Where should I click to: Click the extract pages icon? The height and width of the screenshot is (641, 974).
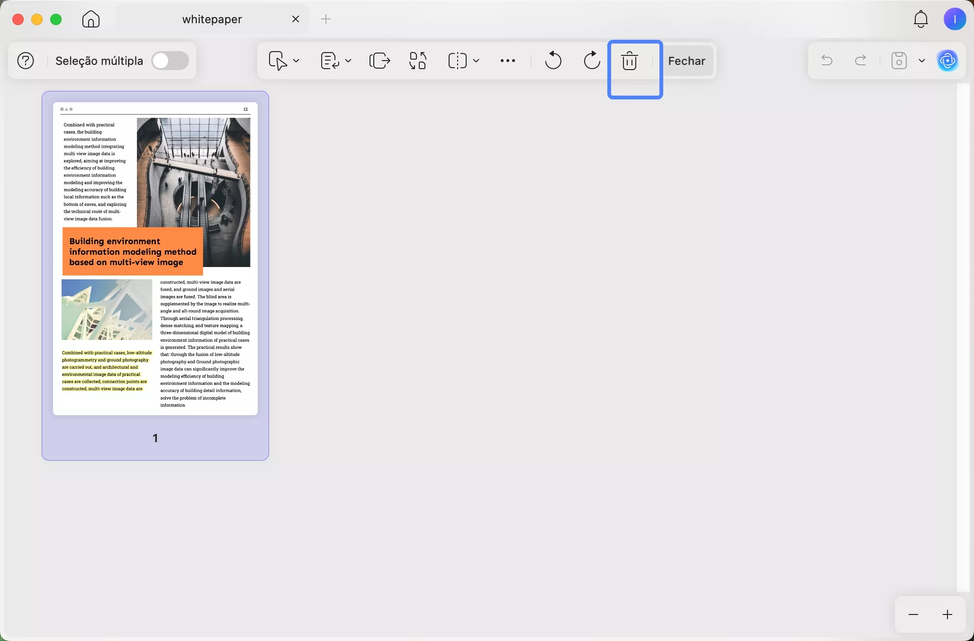tap(379, 61)
